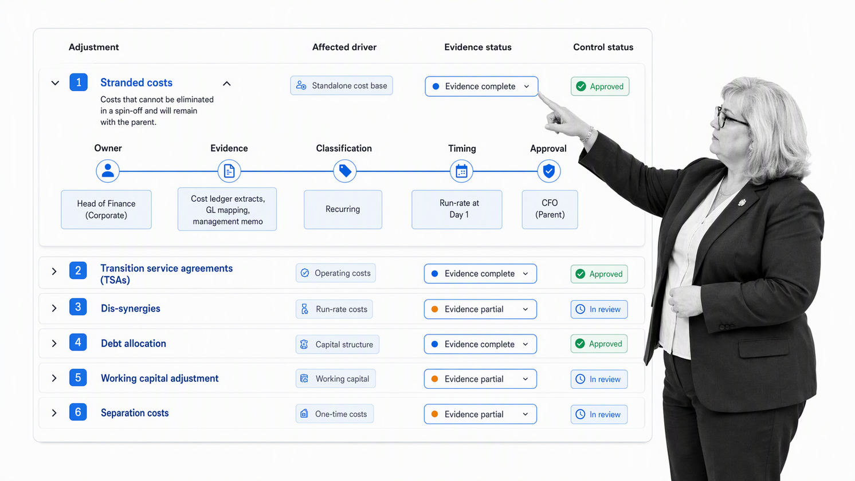855x481 pixels.
Task: Click the Classification tag icon
Action: 344,171
